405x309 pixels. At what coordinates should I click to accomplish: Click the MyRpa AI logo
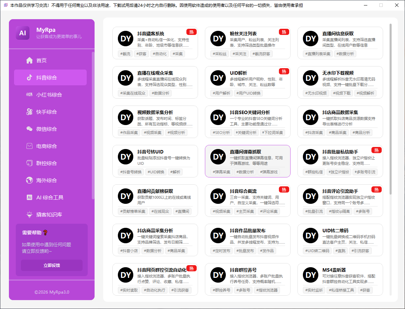23,33
